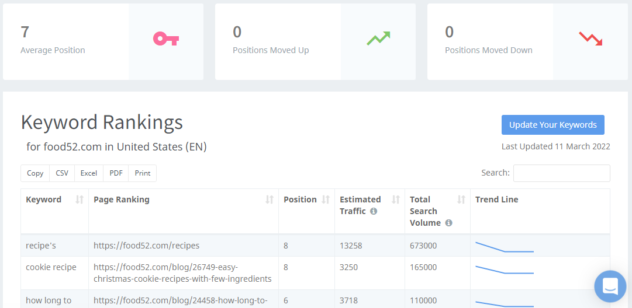This screenshot has height=308, width=632.
Task: Click the green upward trend arrow icon
Action: click(378, 39)
